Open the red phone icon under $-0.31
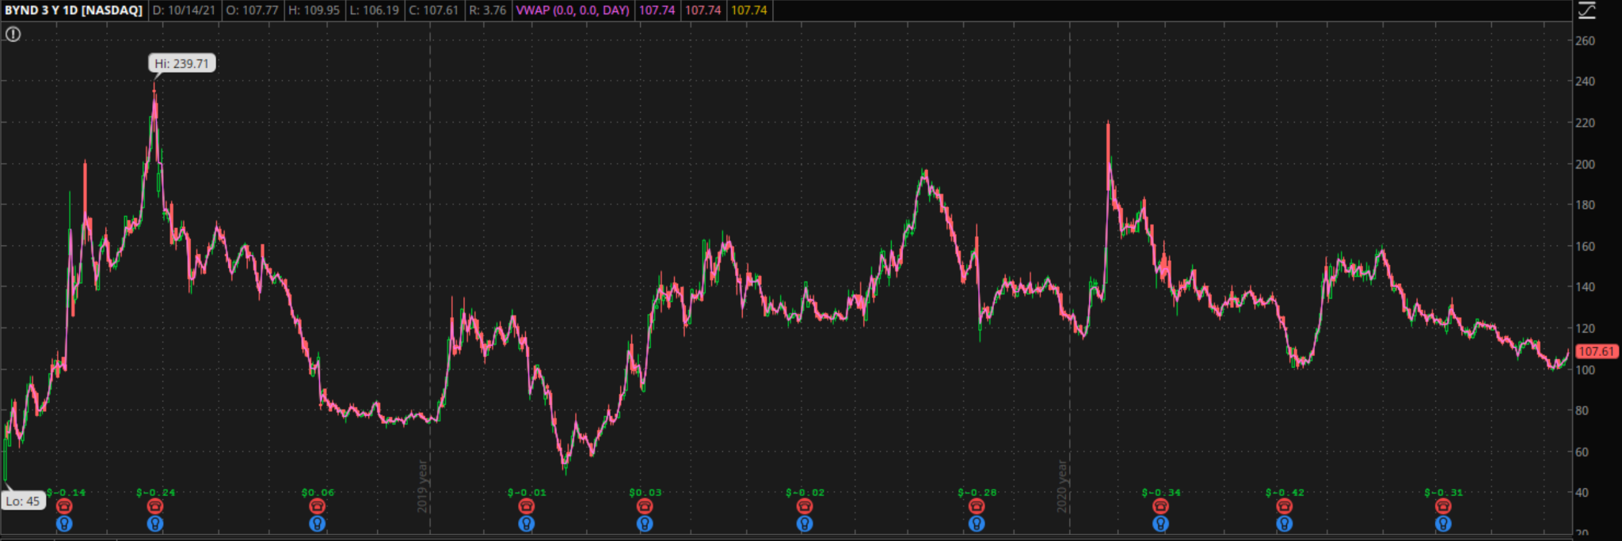Image resolution: width=1622 pixels, height=541 pixels. coord(1444,506)
